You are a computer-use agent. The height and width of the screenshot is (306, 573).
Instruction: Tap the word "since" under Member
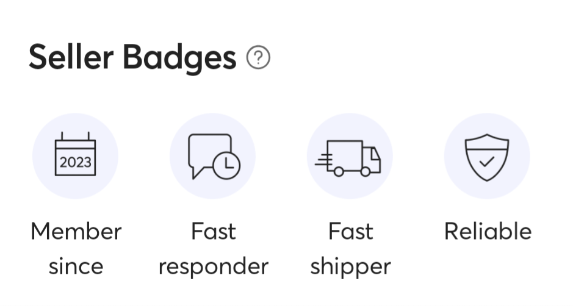(76, 266)
